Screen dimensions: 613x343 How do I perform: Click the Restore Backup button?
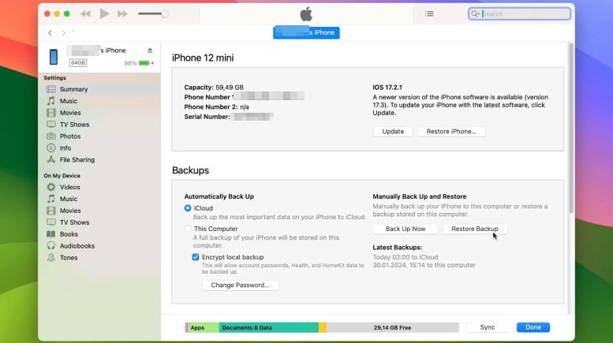tap(475, 229)
